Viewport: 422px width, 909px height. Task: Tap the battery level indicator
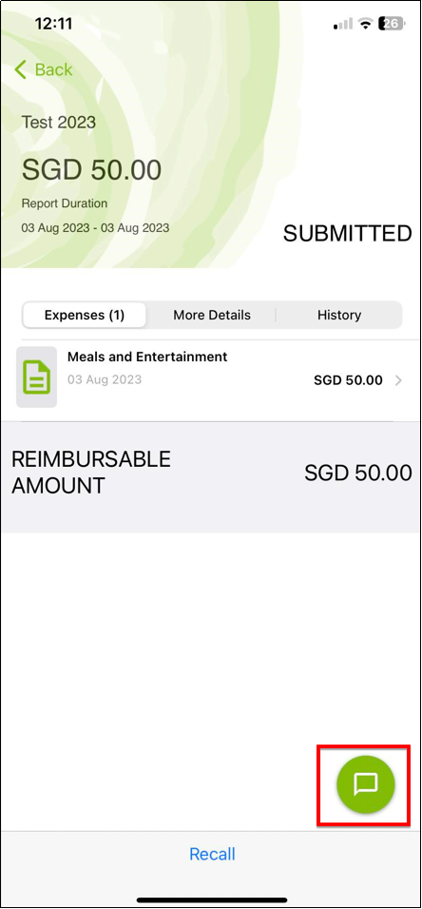coord(392,23)
